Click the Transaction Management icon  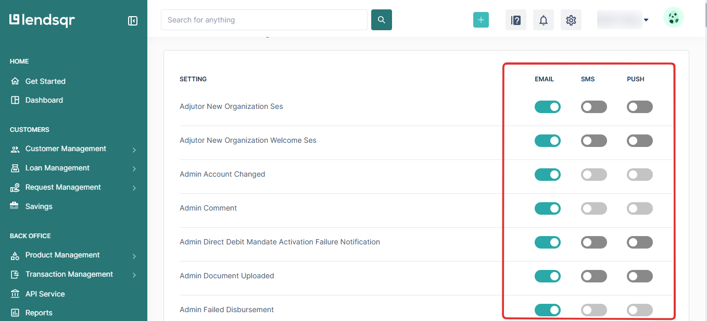point(15,275)
